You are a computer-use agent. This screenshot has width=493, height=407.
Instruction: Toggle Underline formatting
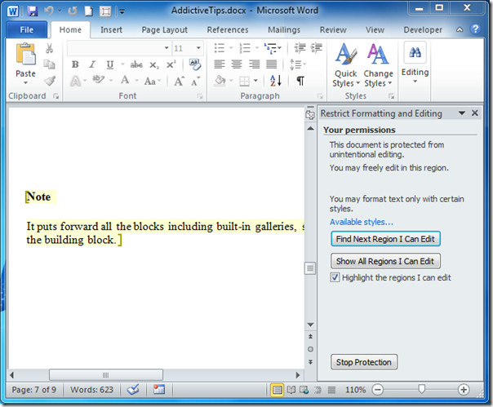(x=109, y=64)
